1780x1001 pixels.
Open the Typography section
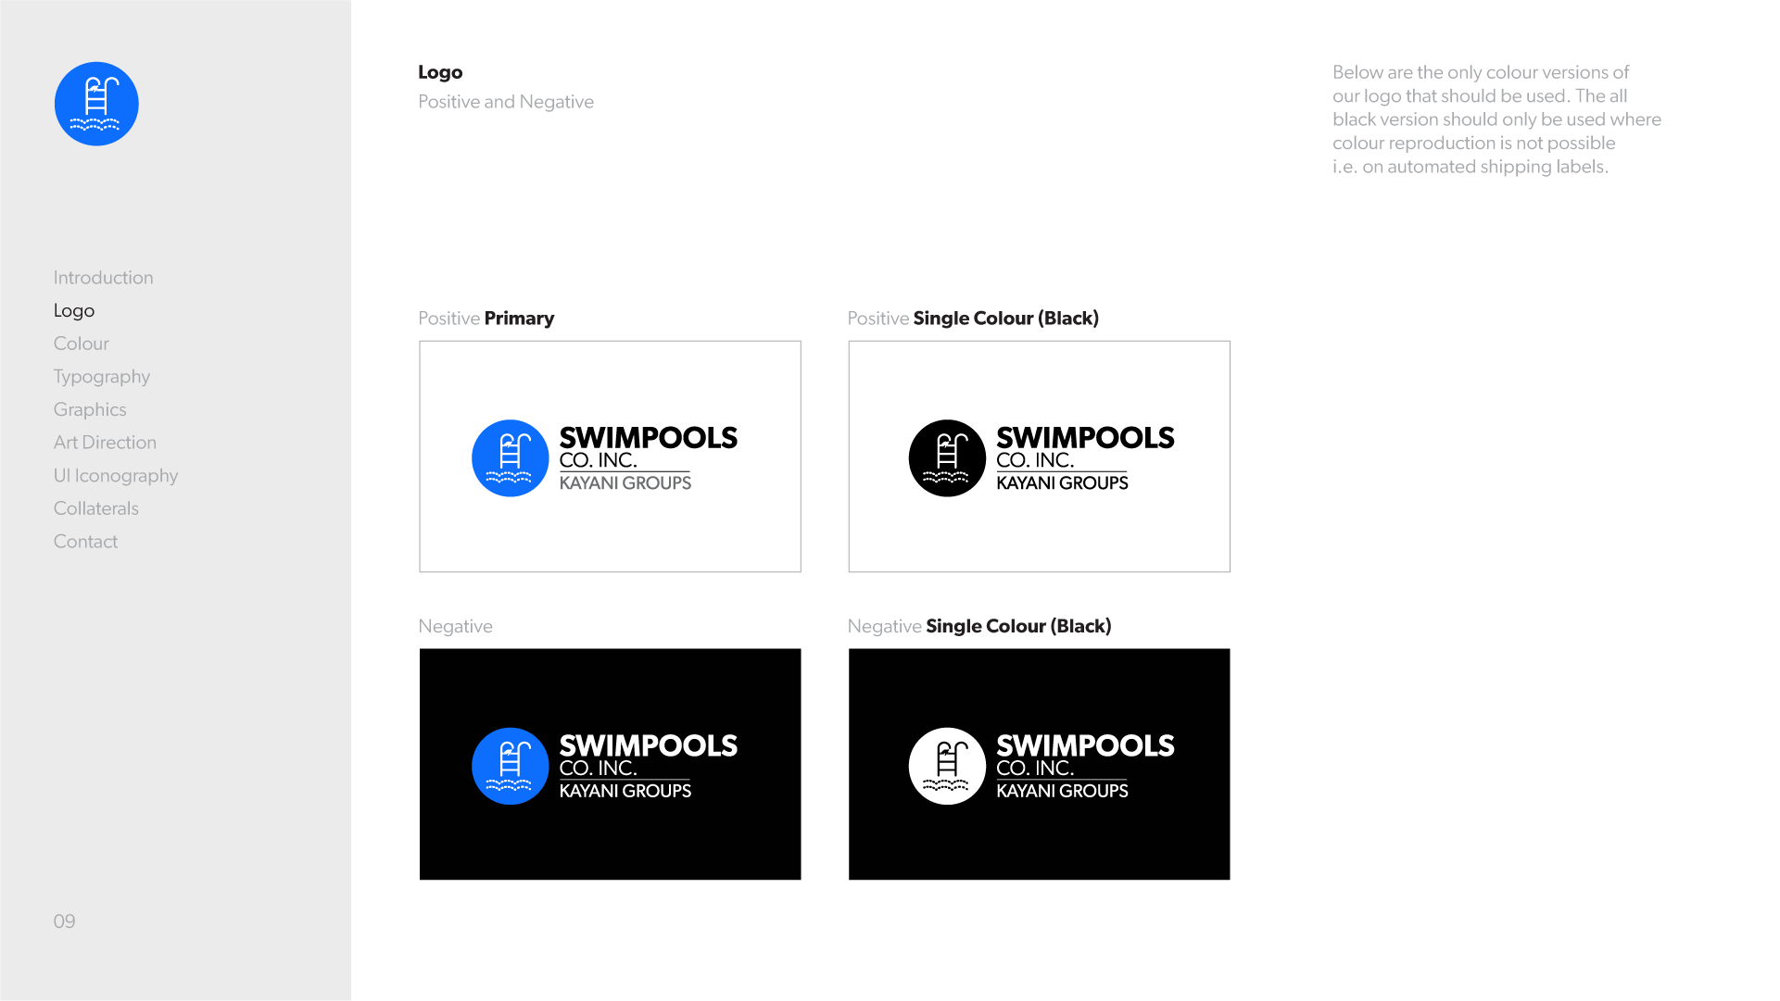(101, 377)
